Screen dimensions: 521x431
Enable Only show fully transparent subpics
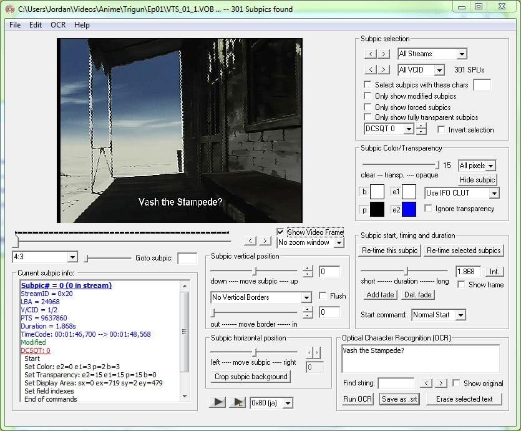(368, 117)
